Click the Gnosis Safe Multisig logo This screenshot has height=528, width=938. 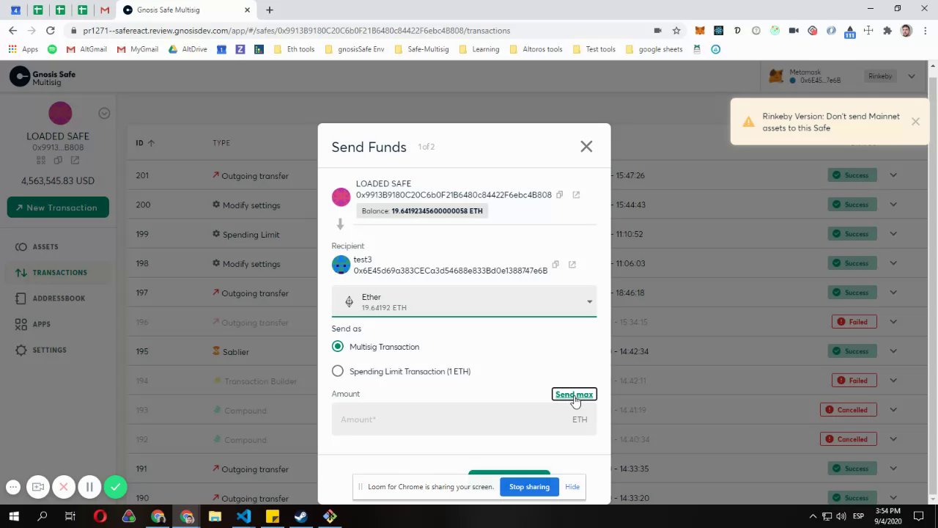[43, 77]
